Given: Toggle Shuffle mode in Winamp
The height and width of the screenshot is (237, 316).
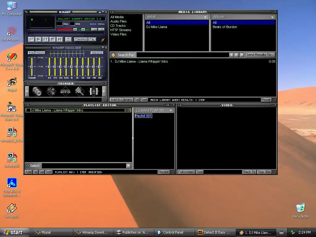Looking at the screenshot, I should tap(81, 39).
